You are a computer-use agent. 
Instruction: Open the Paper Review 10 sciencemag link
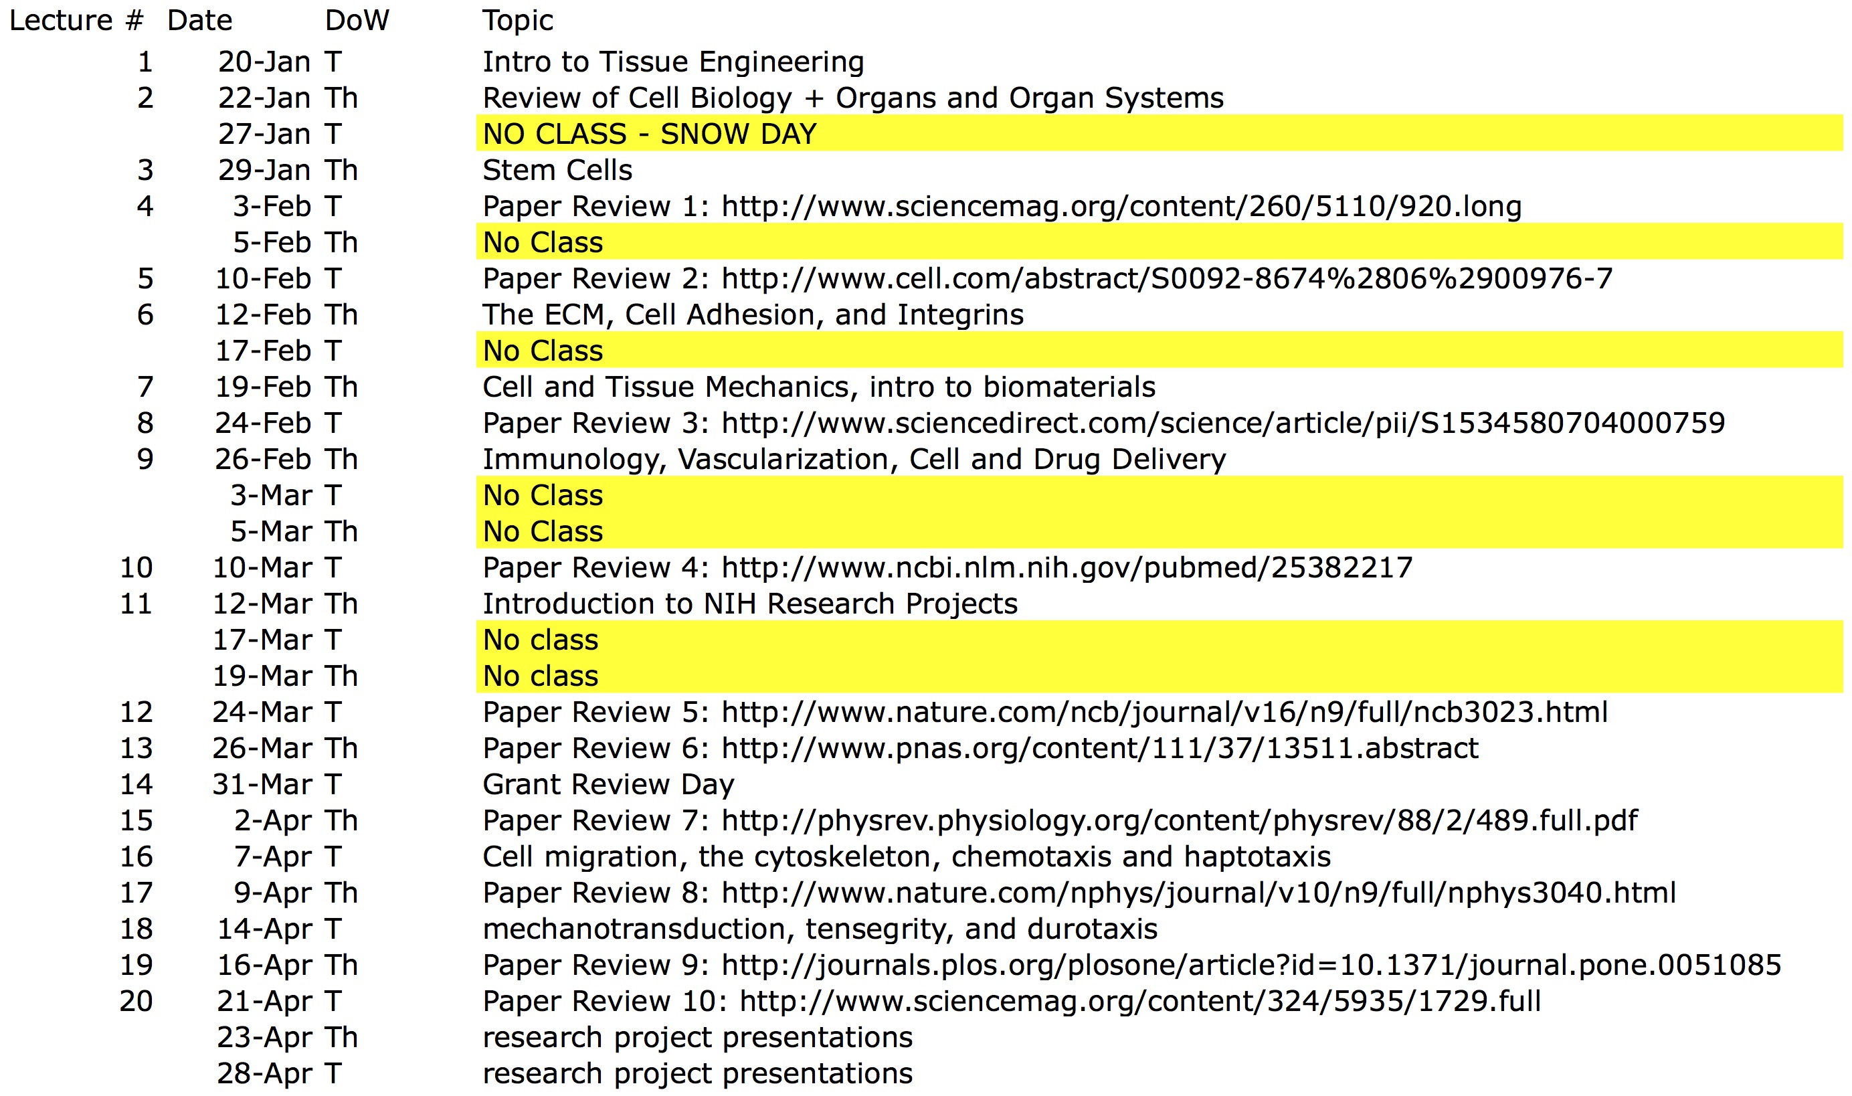[1139, 1002]
